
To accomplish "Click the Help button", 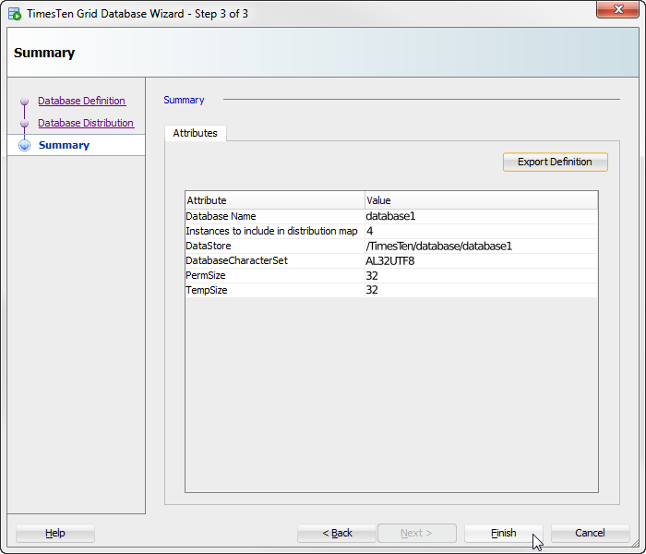I will click(x=55, y=533).
